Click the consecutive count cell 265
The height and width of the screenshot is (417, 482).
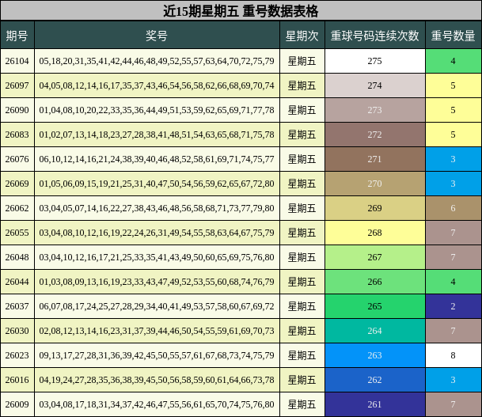tap(375, 306)
